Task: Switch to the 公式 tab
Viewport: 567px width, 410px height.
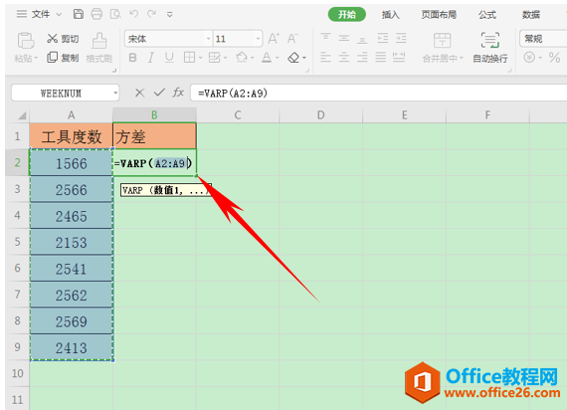Action: [x=487, y=15]
